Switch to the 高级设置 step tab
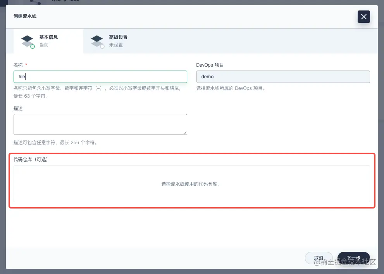The width and height of the screenshot is (384, 274). pyautogui.click(x=118, y=41)
